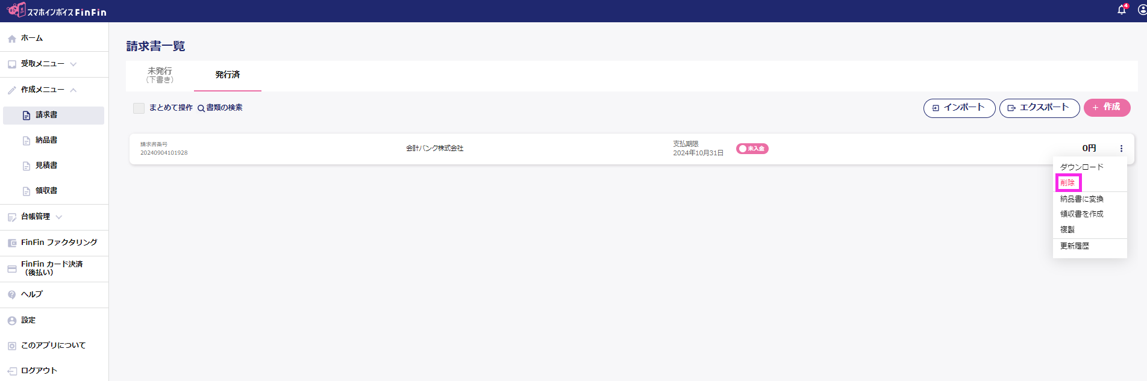
Task: Collapse the 作成メニュー chevron
Action: [73, 90]
